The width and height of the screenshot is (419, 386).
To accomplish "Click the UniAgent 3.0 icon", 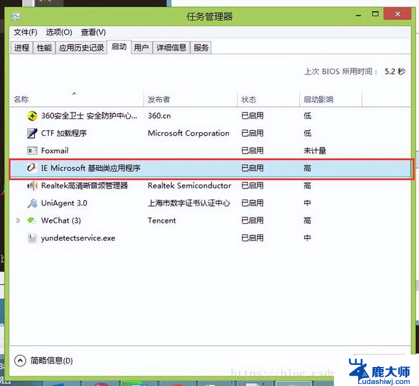I will click(x=32, y=203).
